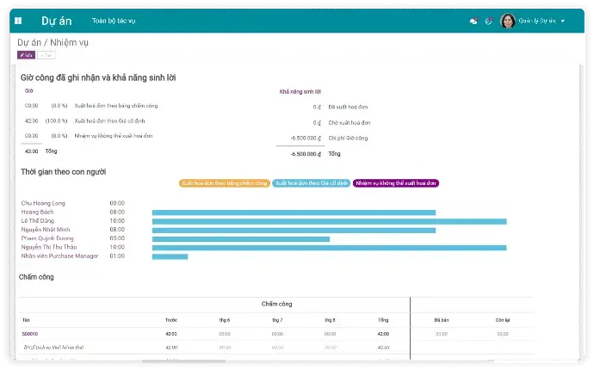This screenshot has height=370, width=594.
Task: Open the activities clock icon
Action: 488,21
